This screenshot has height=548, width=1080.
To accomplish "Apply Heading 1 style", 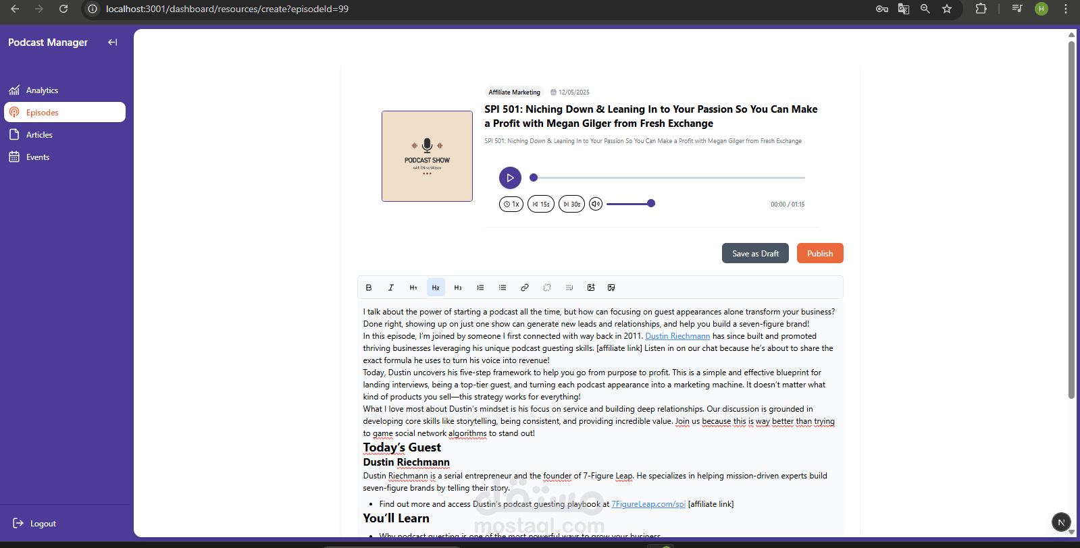I will click(x=413, y=287).
